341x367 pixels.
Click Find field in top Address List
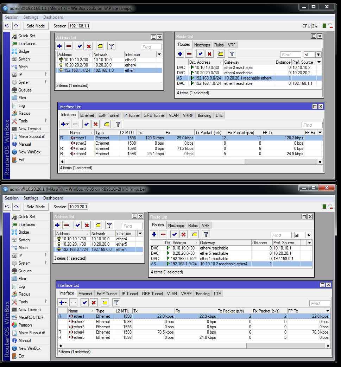pyautogui.click(x=151, y=47)
